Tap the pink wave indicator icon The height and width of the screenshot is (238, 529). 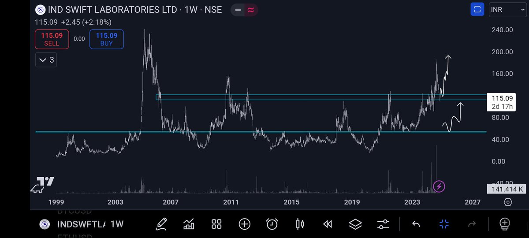(x=251, y=9)
